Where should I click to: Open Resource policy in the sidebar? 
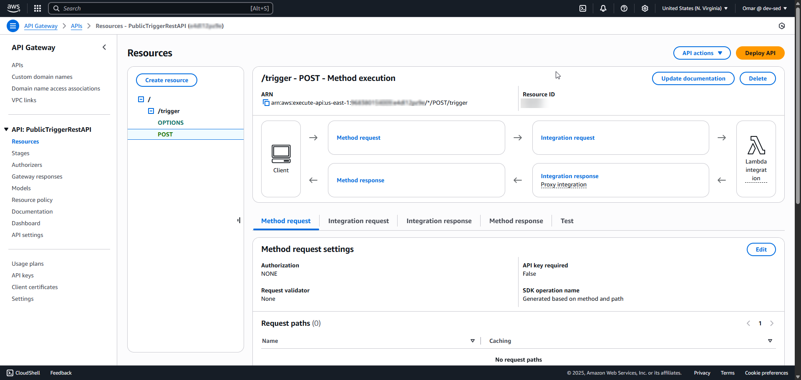point(32,200)
